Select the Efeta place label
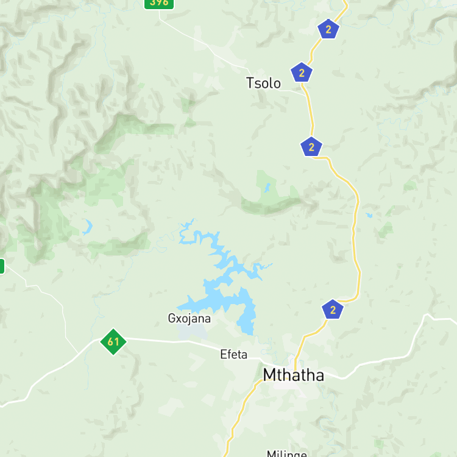The width and height of the screenshot is (457, 457). (x=234, y=355)
